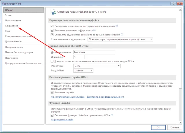Click the Имя пользователя field

point(94,52)
